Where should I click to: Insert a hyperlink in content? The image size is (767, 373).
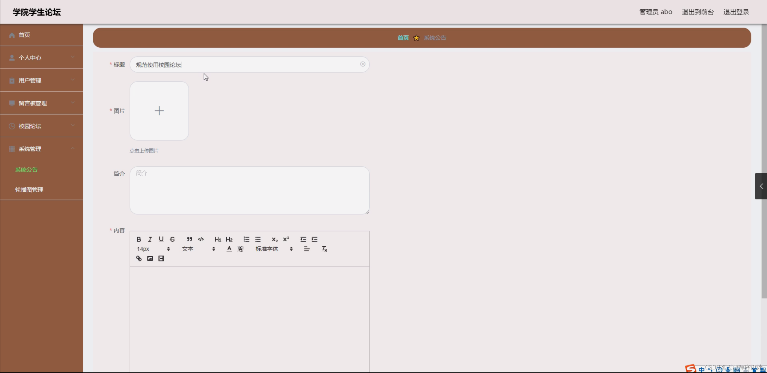click(x=139, y=258)
